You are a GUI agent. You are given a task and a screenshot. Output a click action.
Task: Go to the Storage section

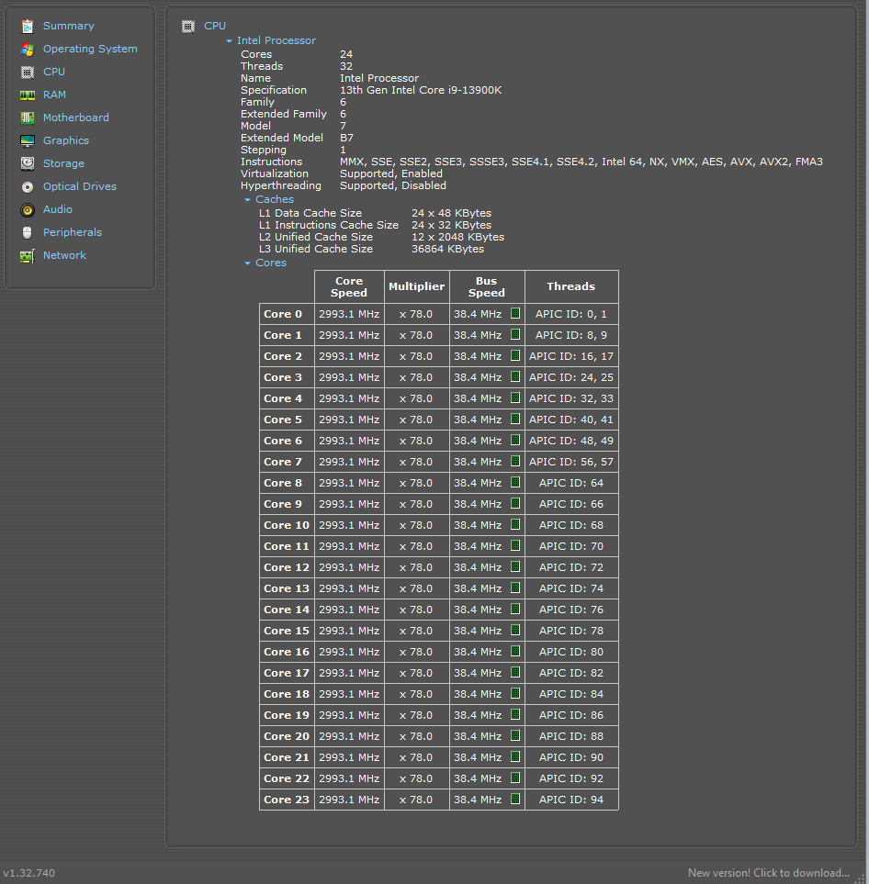[x=63, y=163]
